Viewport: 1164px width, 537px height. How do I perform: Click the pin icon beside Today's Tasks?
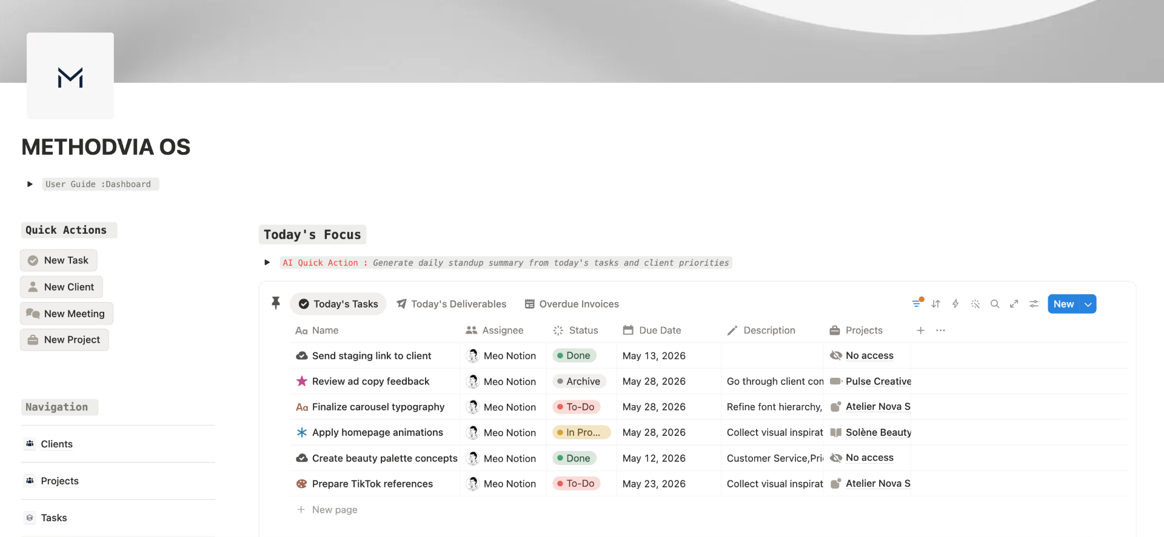(276, 303)
